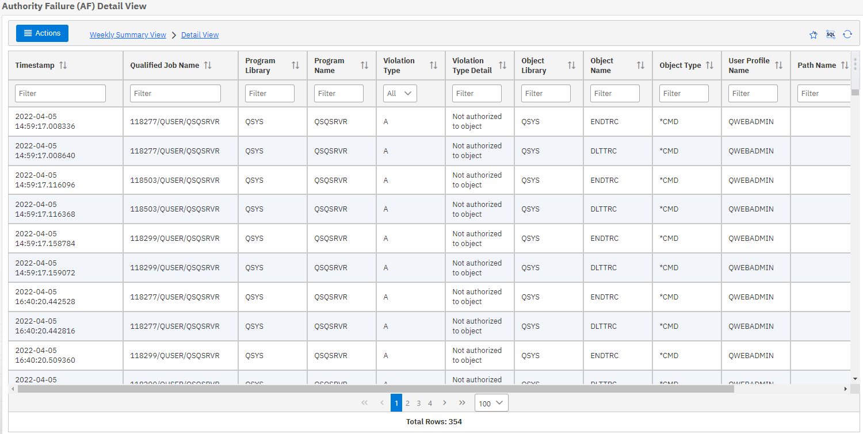Click the refresh icon in toolbar
This screenshot has height=434, width=863.
pyautogui.click(x=847, y=34)
